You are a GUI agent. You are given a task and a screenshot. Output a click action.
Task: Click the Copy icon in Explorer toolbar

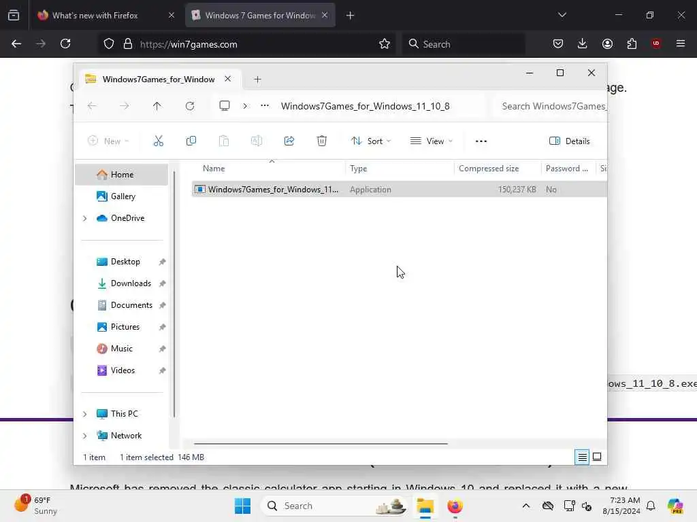pos(191,141)
